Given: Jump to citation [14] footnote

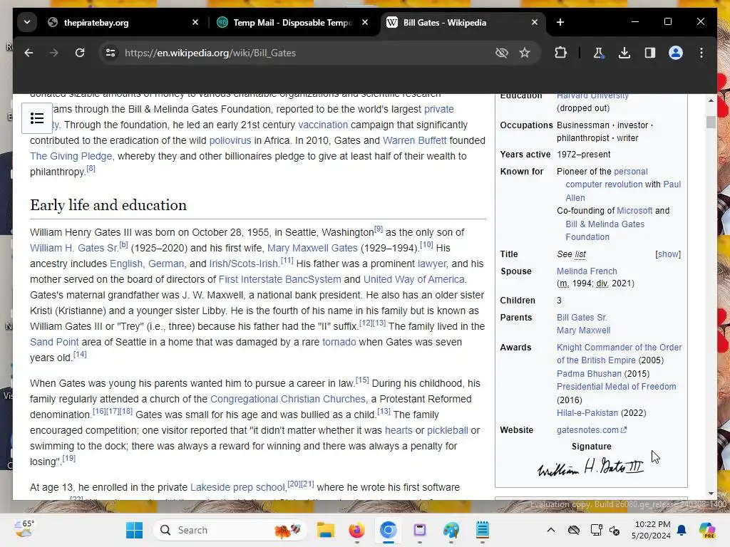Looking at the screenshot, I should [80, 355].
